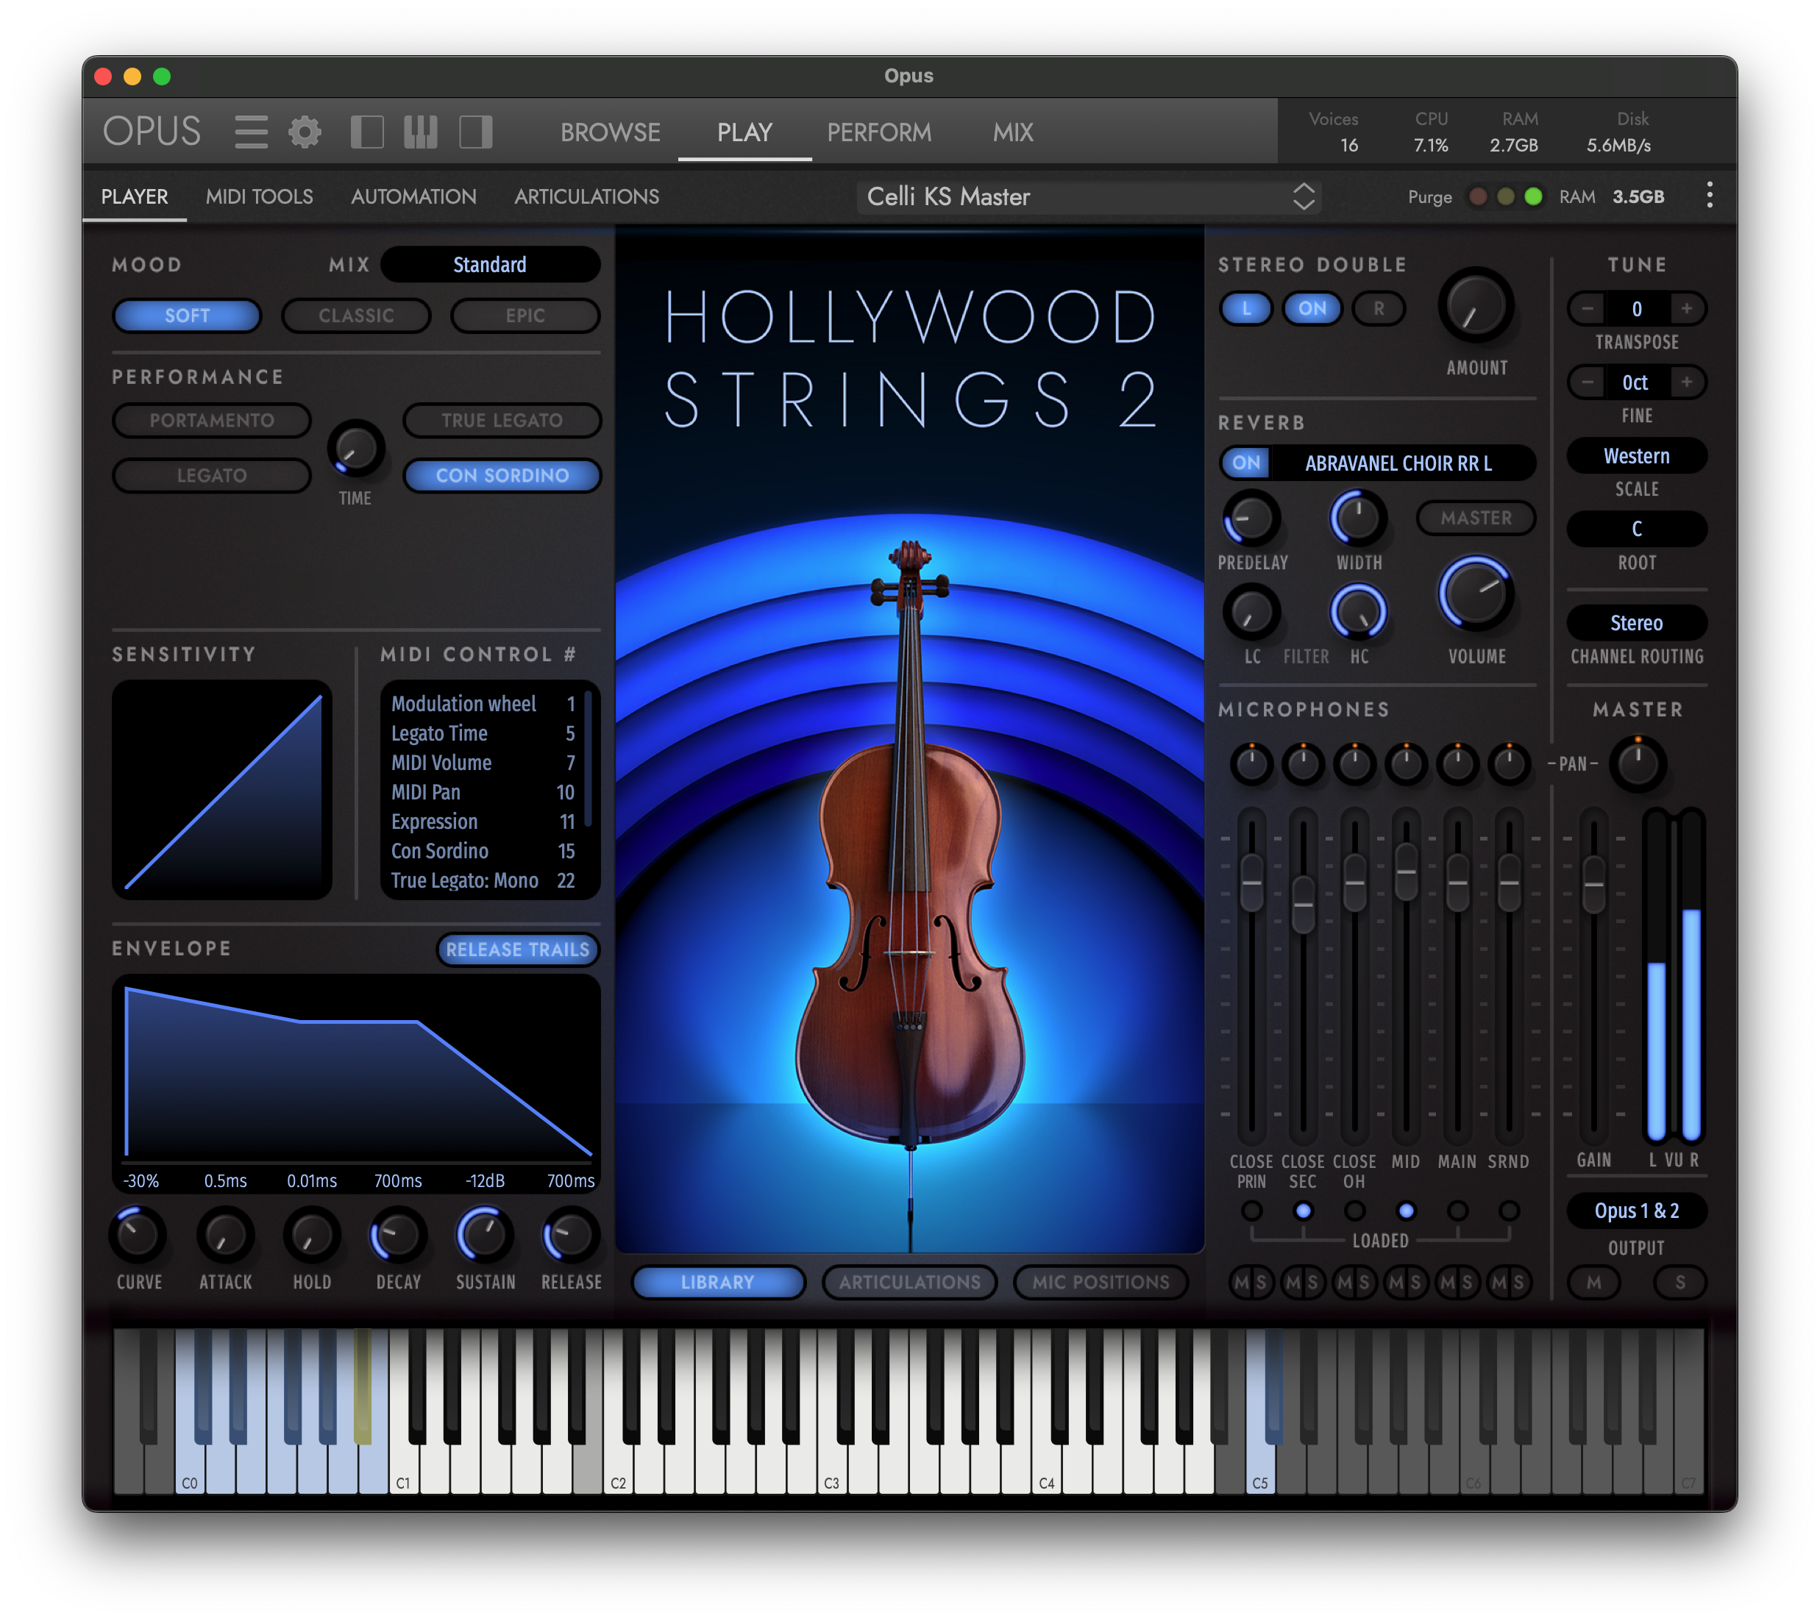Click the LC filter knob
The image size is (1820, 1621).
(x=1251, y=613)
